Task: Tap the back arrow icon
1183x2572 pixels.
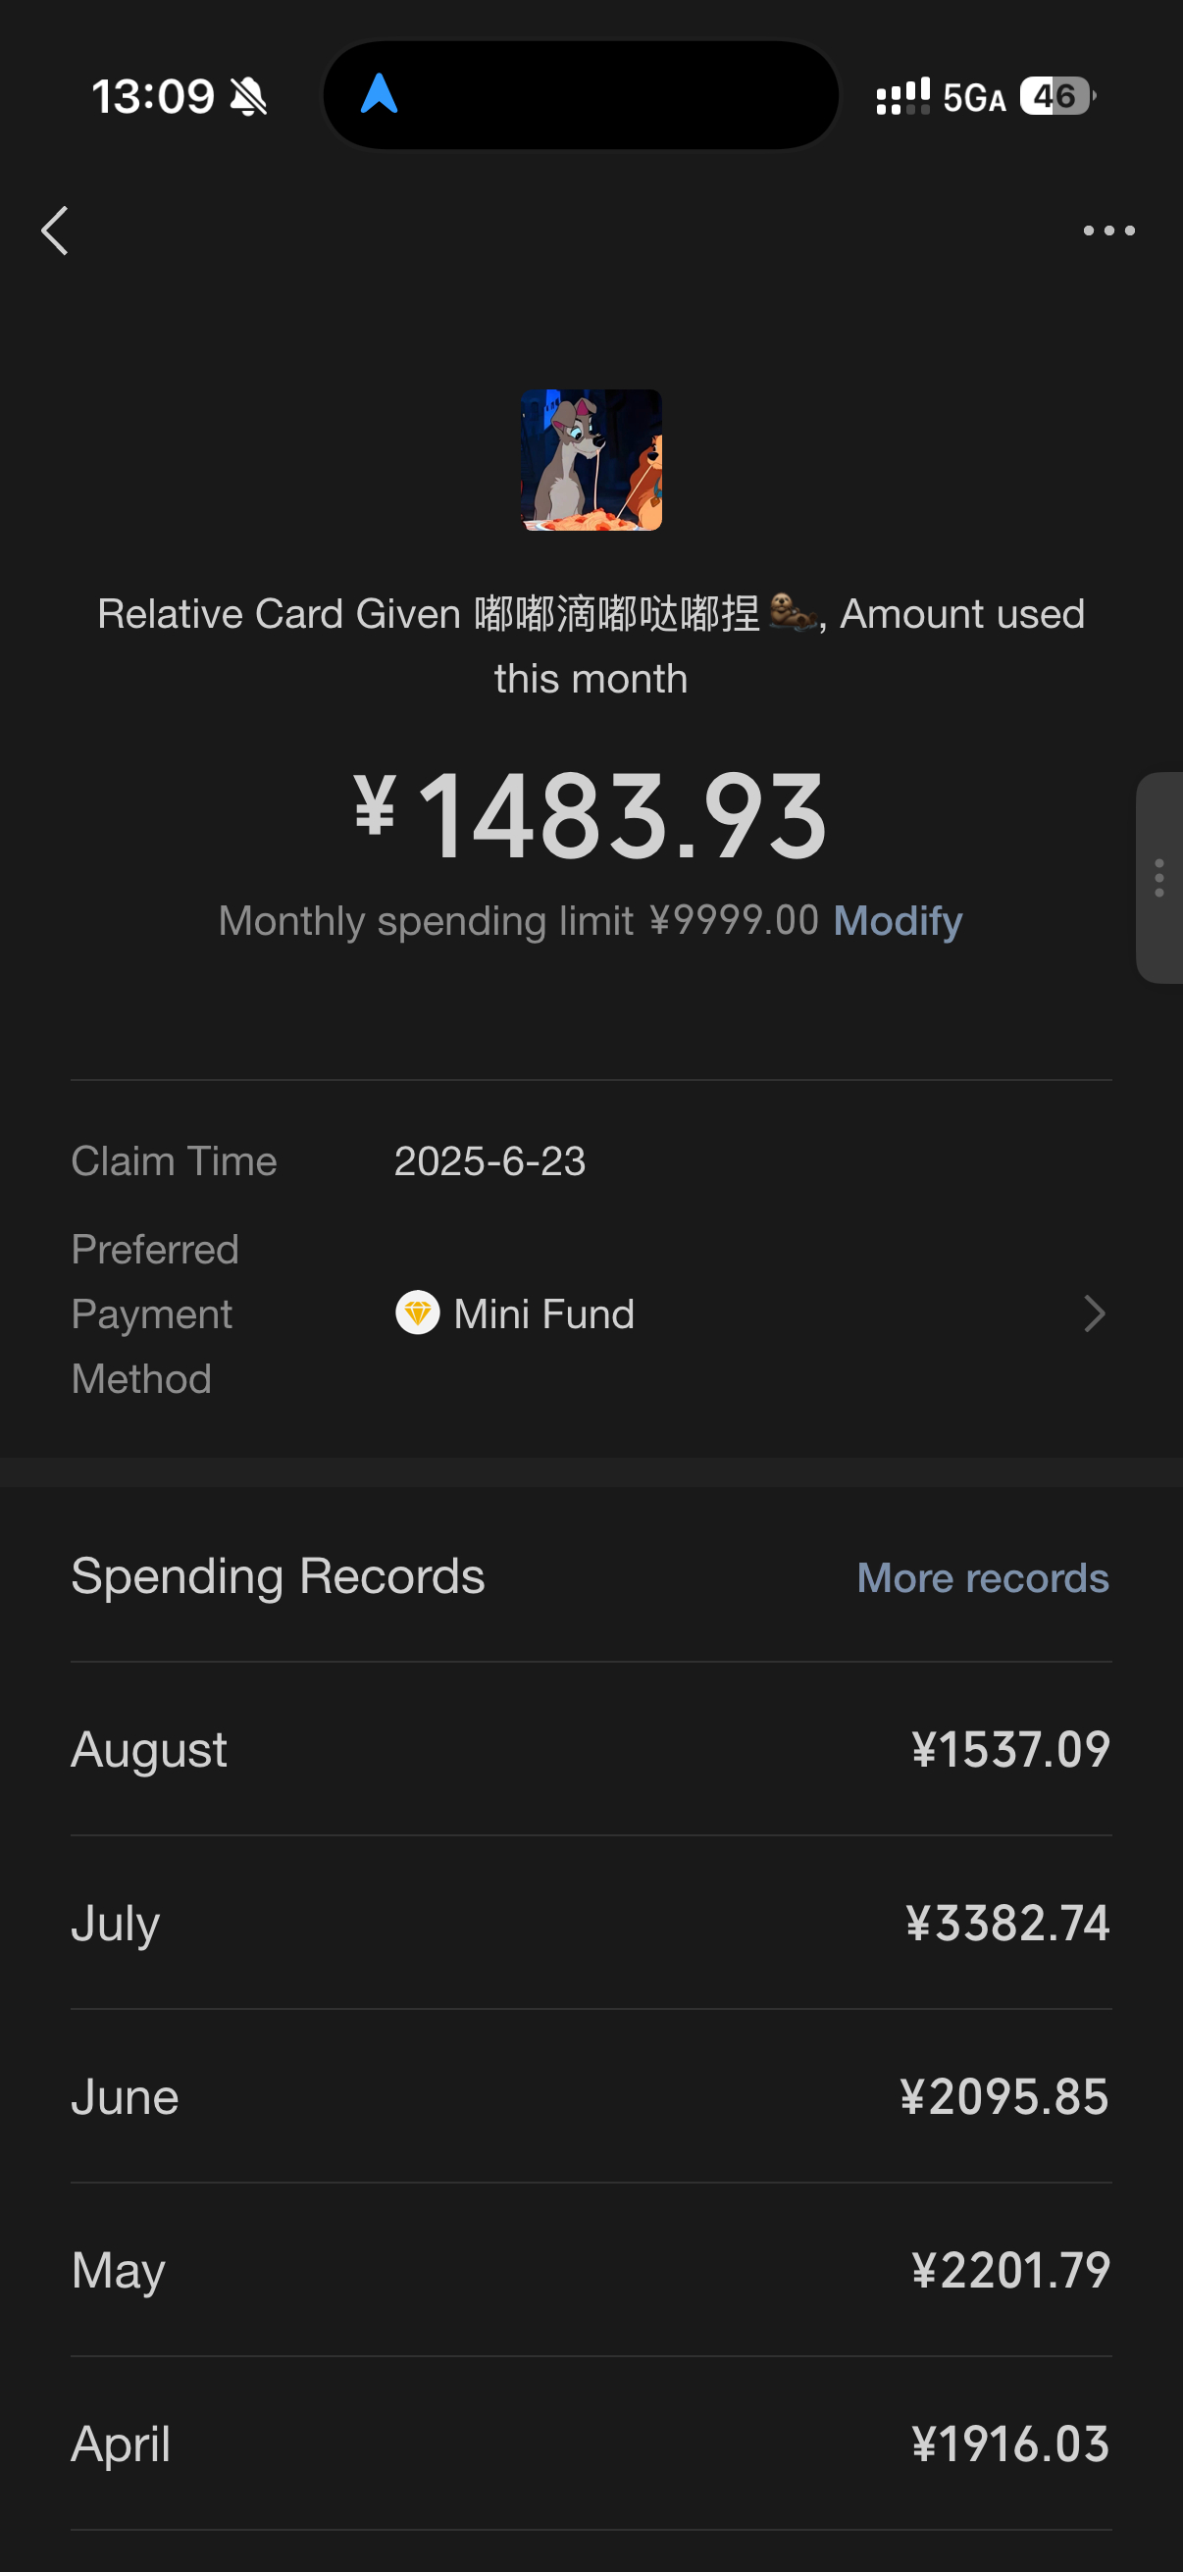Action: [x=55, y=231]
